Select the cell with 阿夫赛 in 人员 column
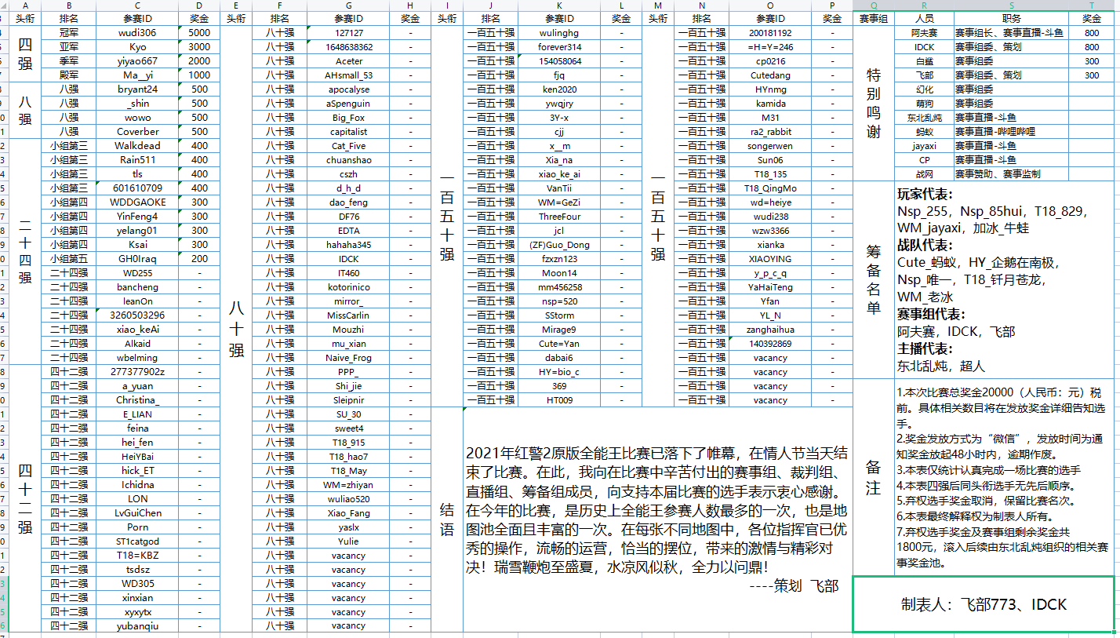 [925, 32]
